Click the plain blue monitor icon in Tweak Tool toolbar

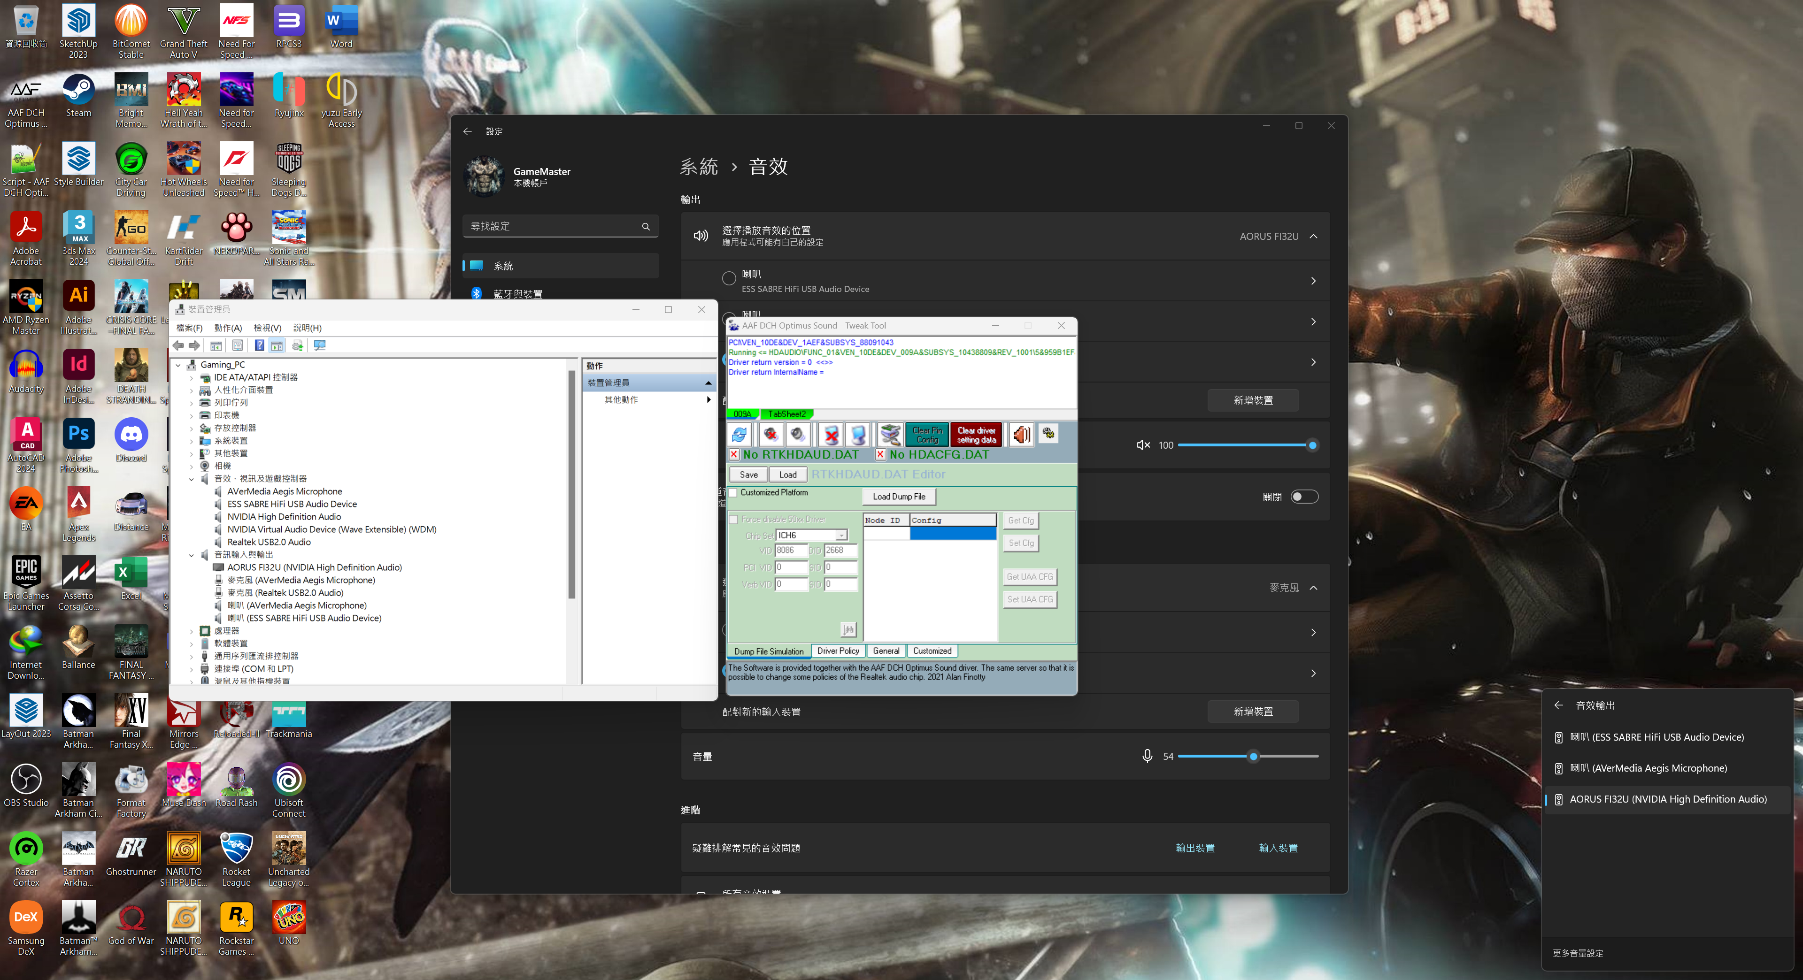tap(858, 435)
